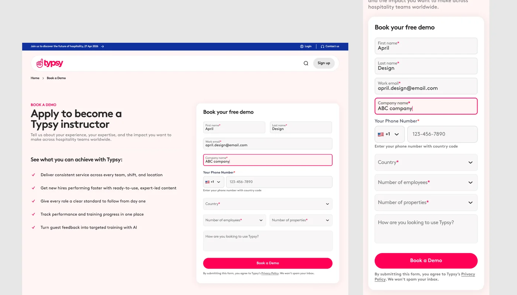Click 'Turn guest feedback into targeted training' line
The width and height of the screenshot is (517, 295).
click(89, 228)
